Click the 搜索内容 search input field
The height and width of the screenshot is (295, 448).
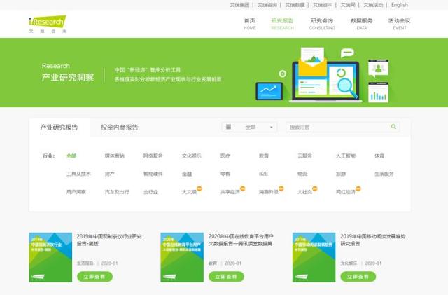click(x=336, y=127)
